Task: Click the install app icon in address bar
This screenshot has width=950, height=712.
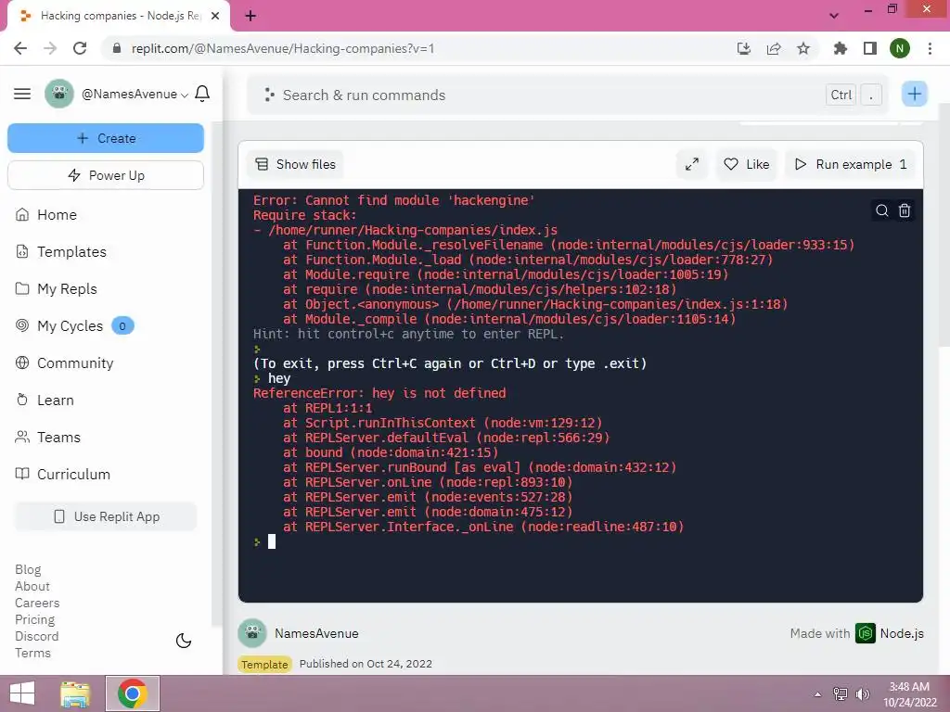Action: pyautogui.click(x=744, y=48)
